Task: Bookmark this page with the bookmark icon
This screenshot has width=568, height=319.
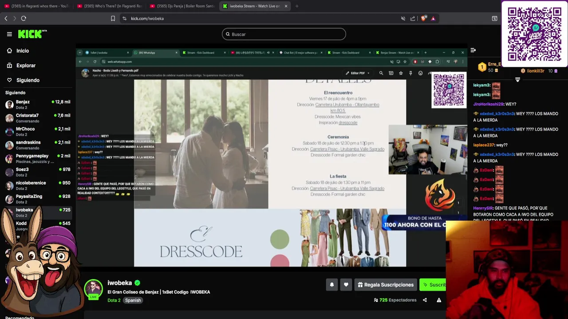Action: click(113, 19)
